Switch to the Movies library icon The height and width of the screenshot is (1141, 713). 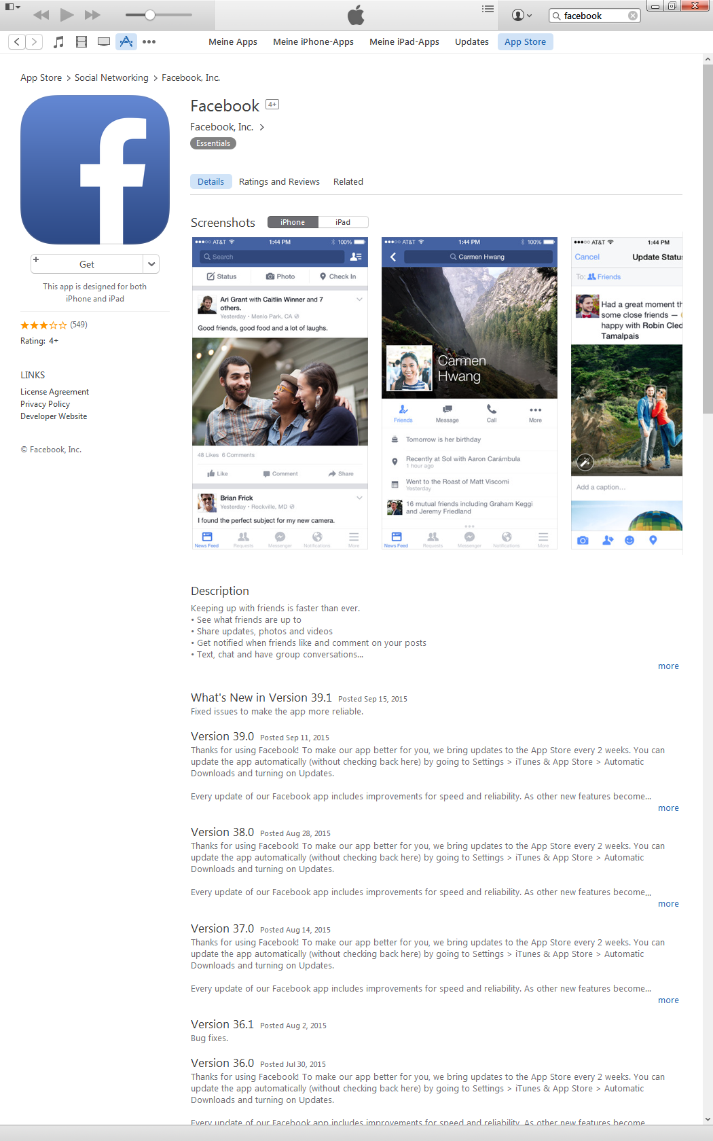(x=81, y=42)
